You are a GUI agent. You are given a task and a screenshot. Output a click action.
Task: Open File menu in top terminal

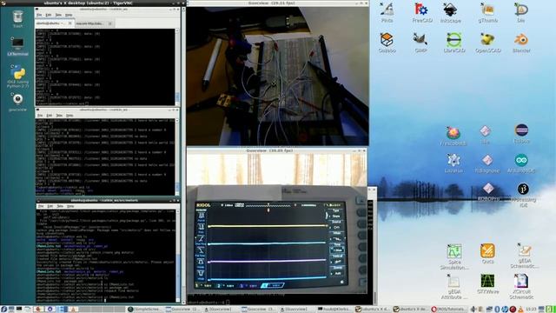(x=39, y=15)
